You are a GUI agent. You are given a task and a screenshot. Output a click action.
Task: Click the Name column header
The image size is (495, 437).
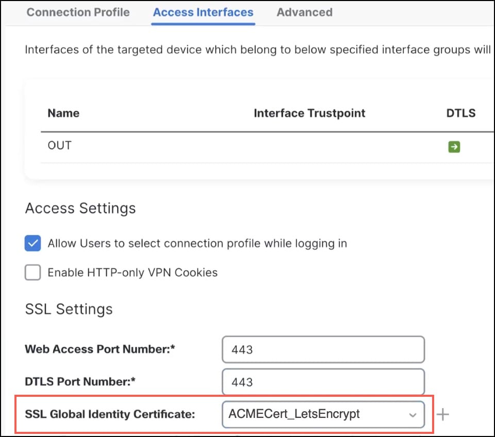coord(63,113)
